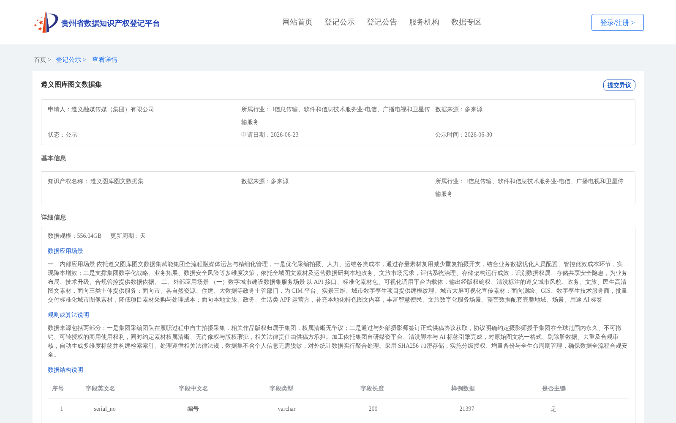Open the 登记公示 navigation menu item
The image size is (676, 423).
(x=340, y=22)
